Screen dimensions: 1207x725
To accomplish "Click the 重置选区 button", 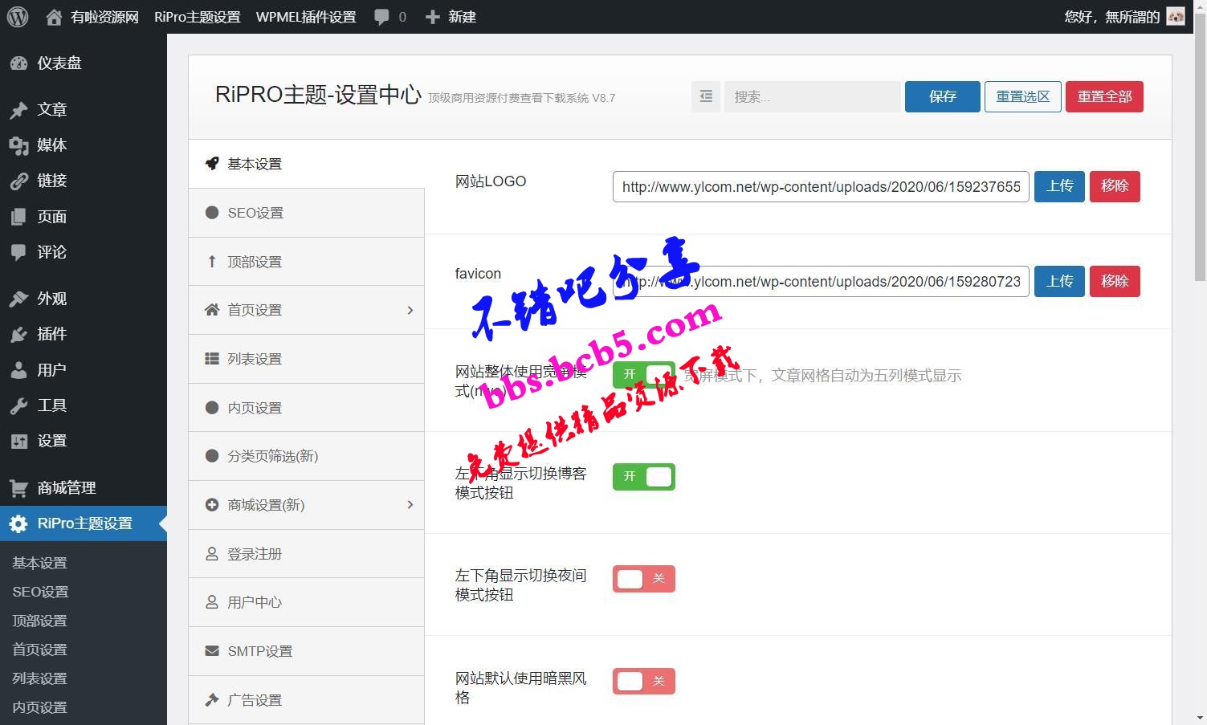I will (x=1023, y=96).
